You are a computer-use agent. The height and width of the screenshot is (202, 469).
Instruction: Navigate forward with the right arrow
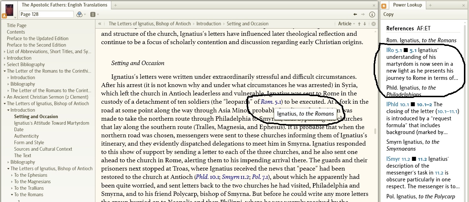tap(363, 14)
